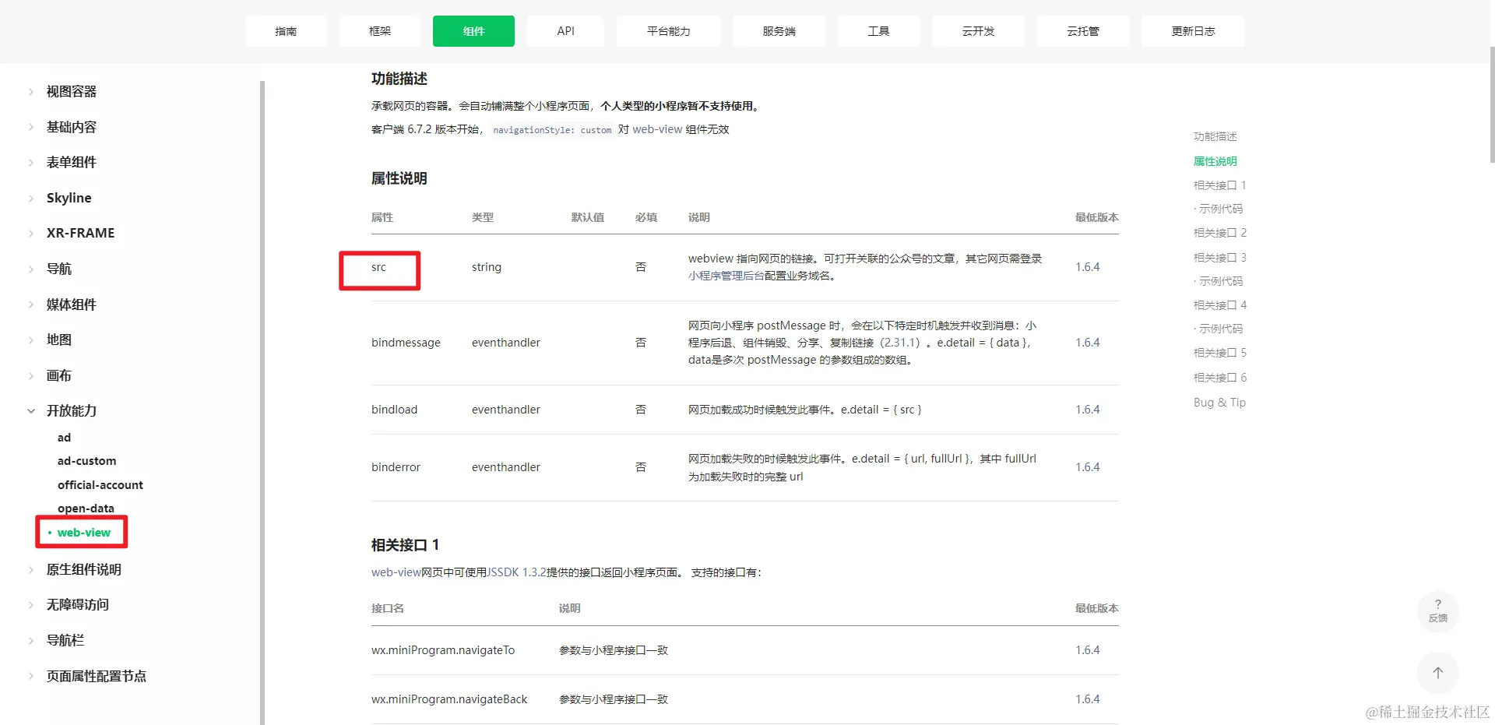Expand the 画布 chevron
Viewport: 1495px width, 725px height.
[x=31, y=375]
